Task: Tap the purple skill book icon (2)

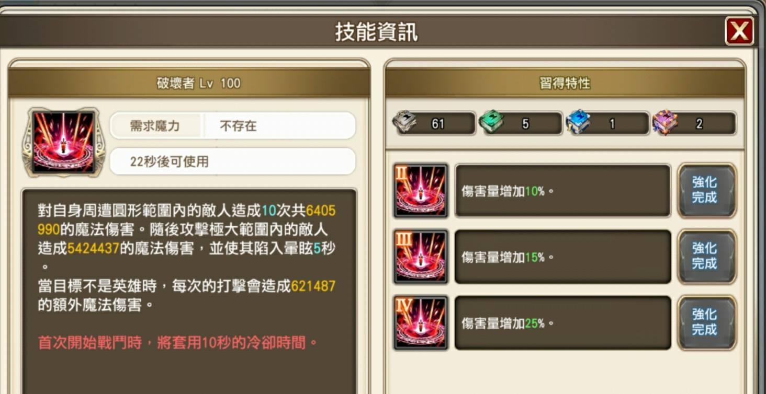Action: [x=665, y=123]
